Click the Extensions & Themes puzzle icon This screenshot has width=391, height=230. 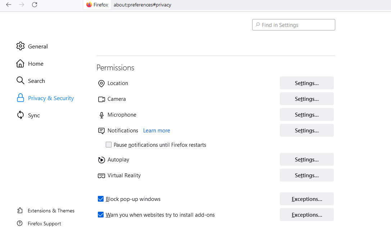point(19,211)
